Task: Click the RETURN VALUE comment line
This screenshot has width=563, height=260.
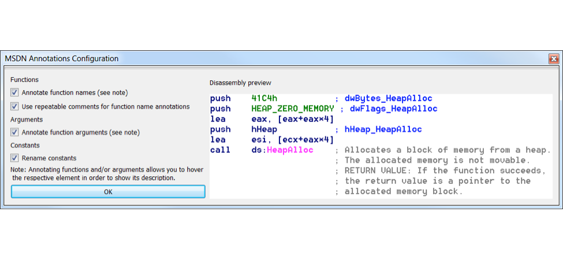Action: tap(445, 170)
